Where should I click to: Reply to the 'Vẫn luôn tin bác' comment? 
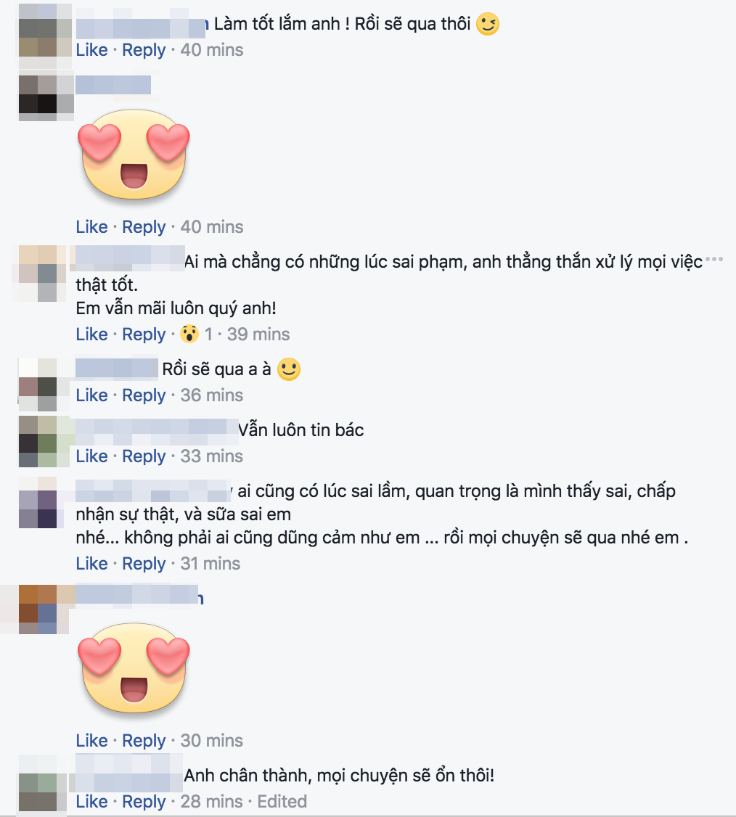[x=144, y=456]
